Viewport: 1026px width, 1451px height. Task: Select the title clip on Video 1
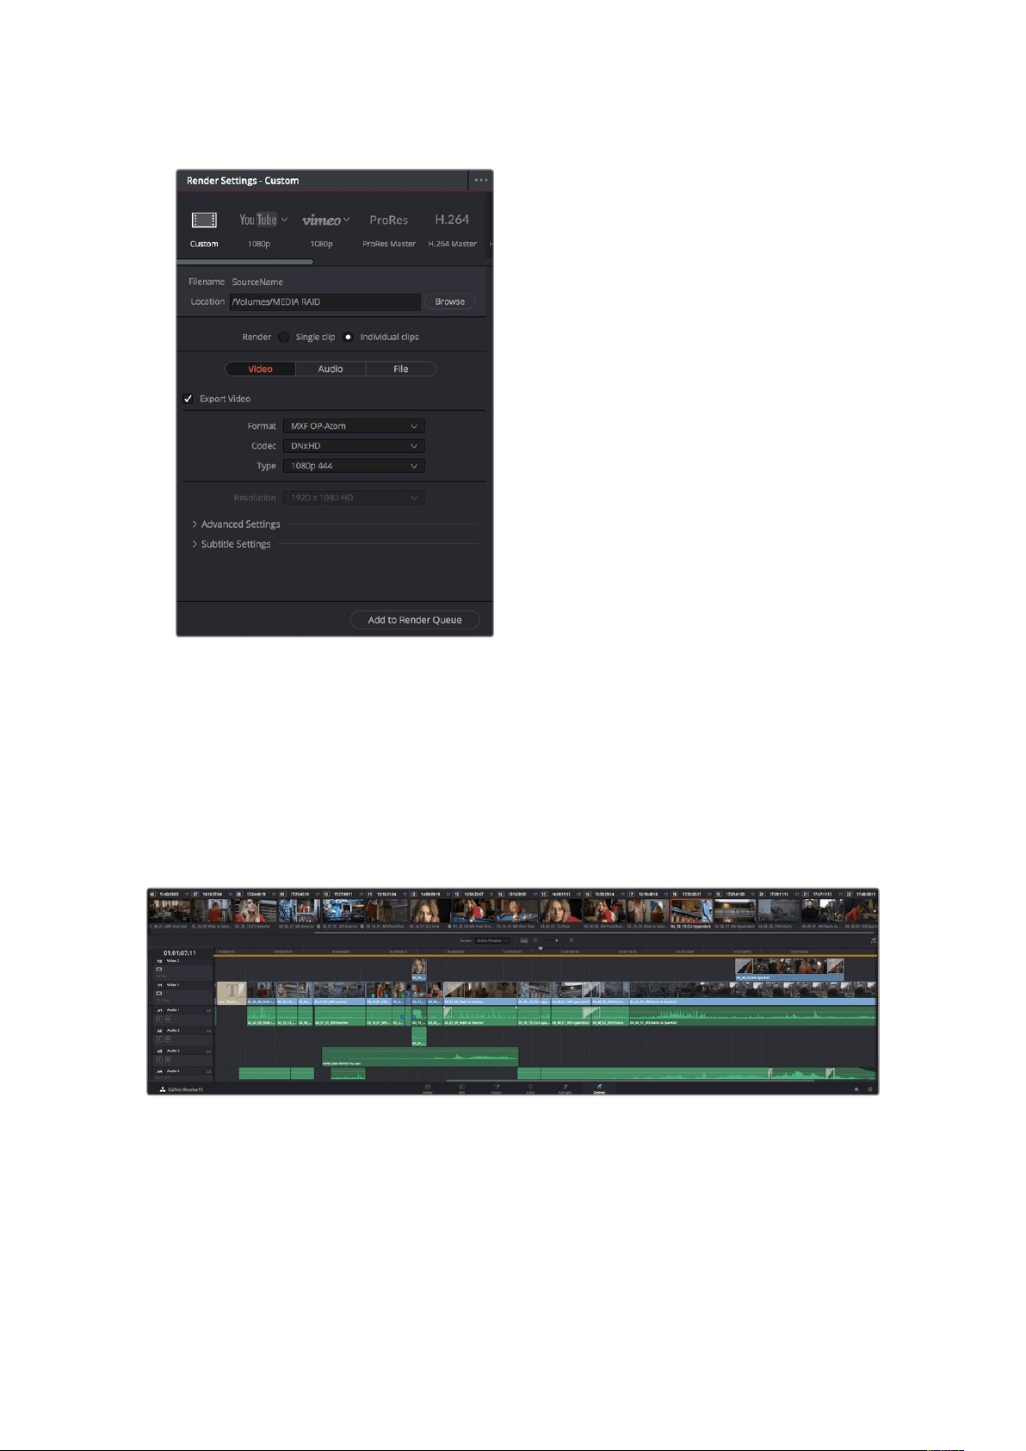(232, 994)
